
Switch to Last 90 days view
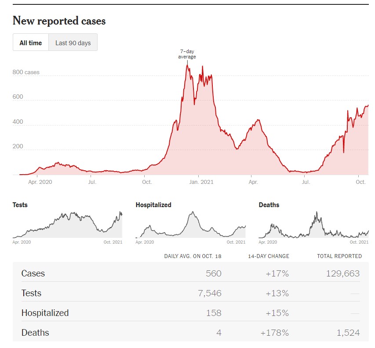click(x=73, y=43)
